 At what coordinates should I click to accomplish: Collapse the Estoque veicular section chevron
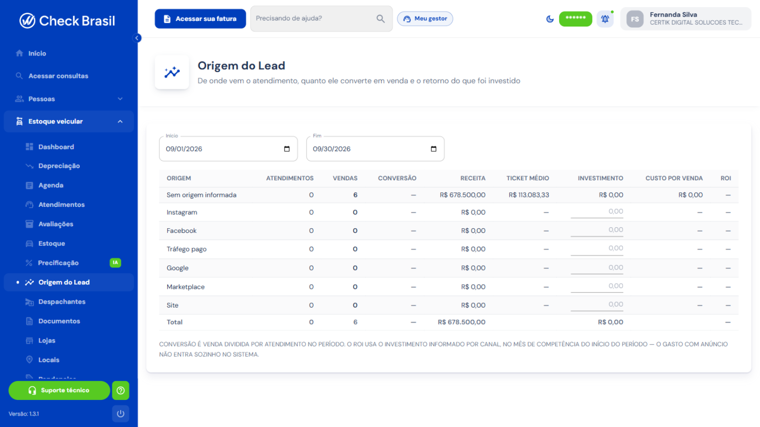[x=120, y=121]
